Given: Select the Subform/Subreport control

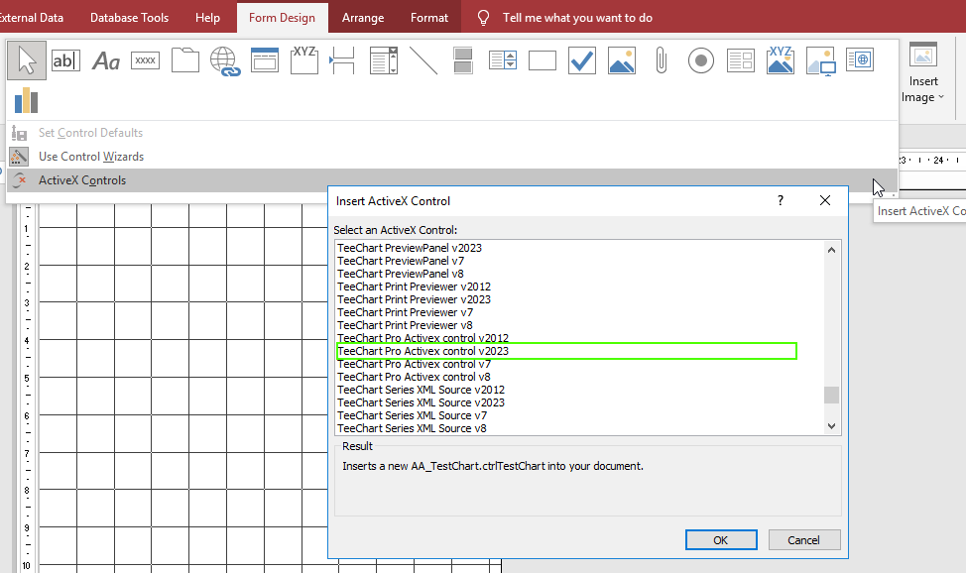Looking at the screenshot, I should pyautogui.click(x=741, y=60).
